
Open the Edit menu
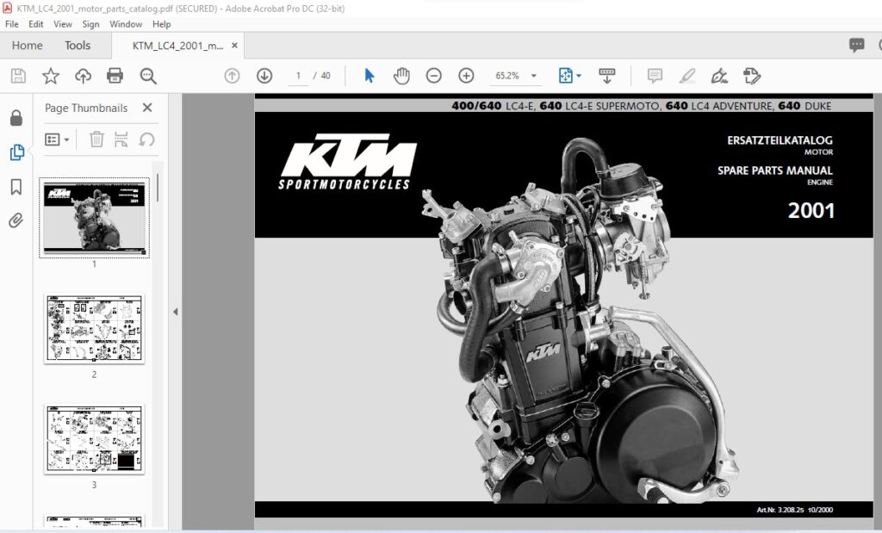[36, 24]
